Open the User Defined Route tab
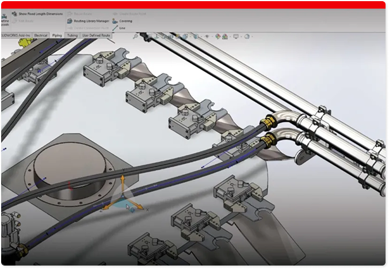The width and height of the screenshot is (389, 269). [x=96, y=35]
